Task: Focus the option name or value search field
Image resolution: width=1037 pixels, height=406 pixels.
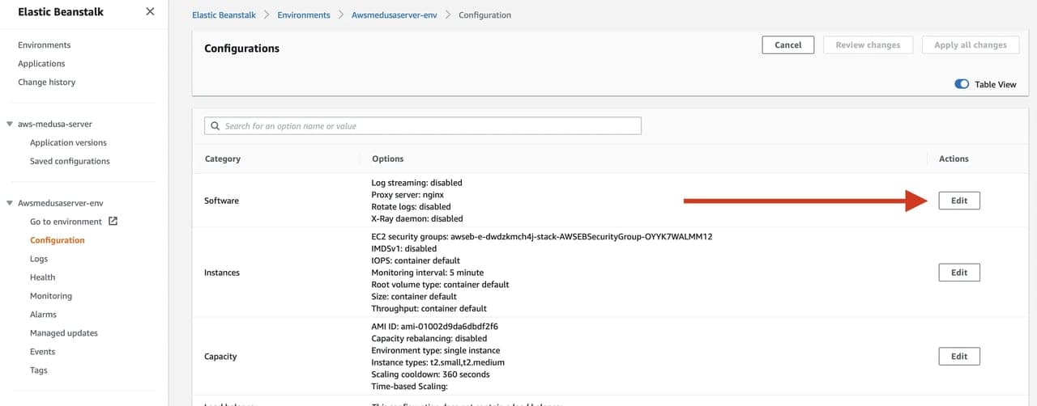Action: (x=423, y=126)
